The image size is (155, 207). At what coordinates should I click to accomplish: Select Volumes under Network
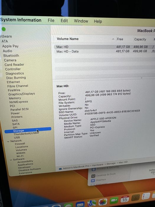(21, 150)
